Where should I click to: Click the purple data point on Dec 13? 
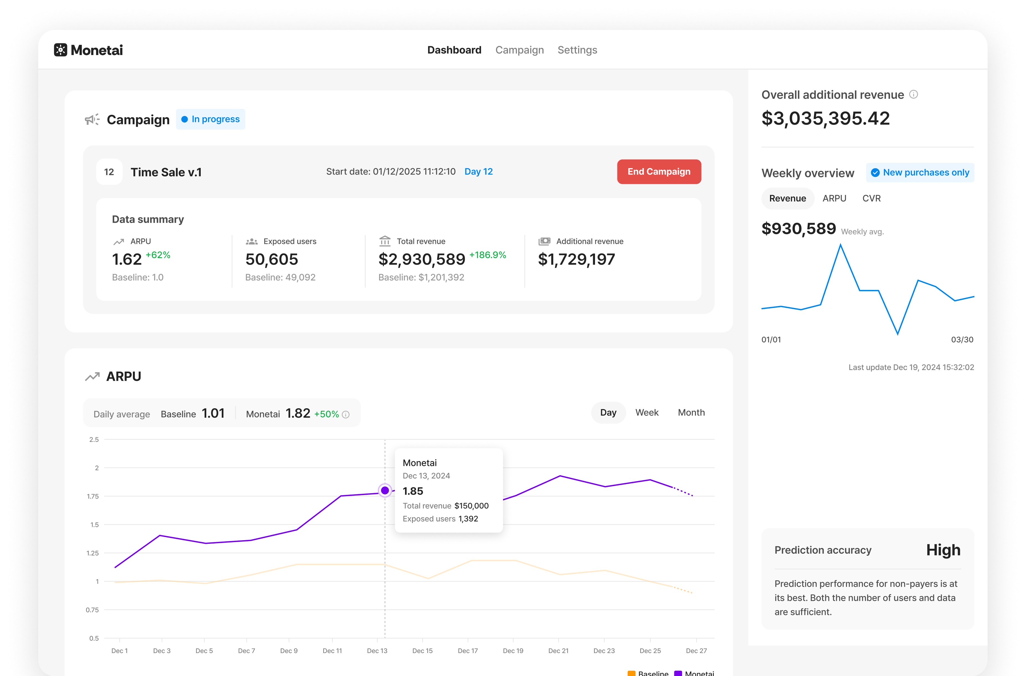click(385, 491)
